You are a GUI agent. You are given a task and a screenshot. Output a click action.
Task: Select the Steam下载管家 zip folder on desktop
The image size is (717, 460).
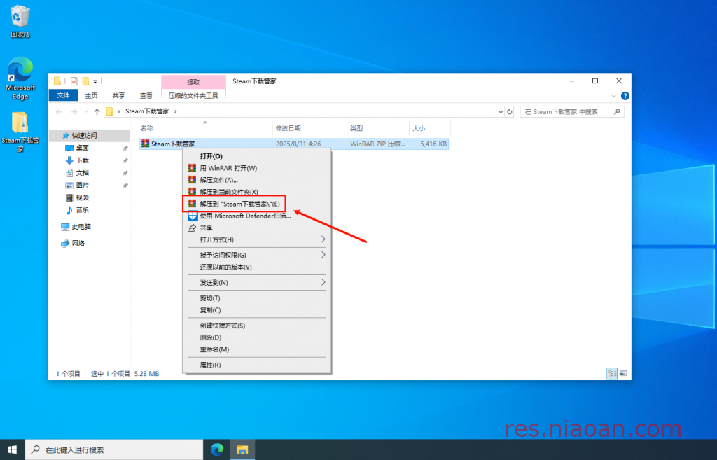[20, 132]
